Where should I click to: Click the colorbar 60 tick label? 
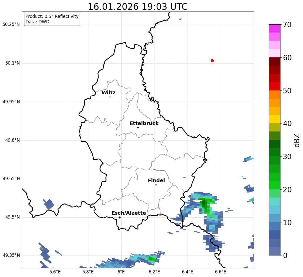pos(287,58)
